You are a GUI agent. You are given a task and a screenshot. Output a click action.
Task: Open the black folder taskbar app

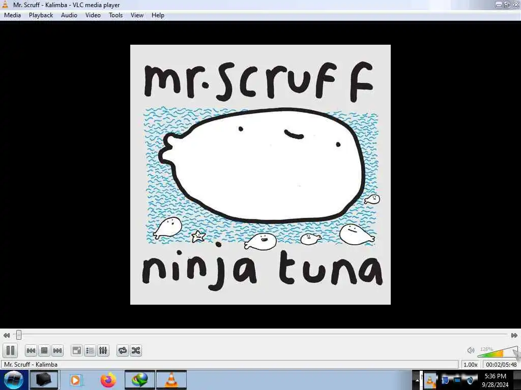pos(44,380)
